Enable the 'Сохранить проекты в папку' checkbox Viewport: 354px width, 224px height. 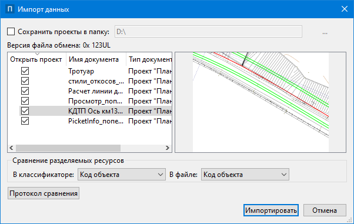(11, 32)
